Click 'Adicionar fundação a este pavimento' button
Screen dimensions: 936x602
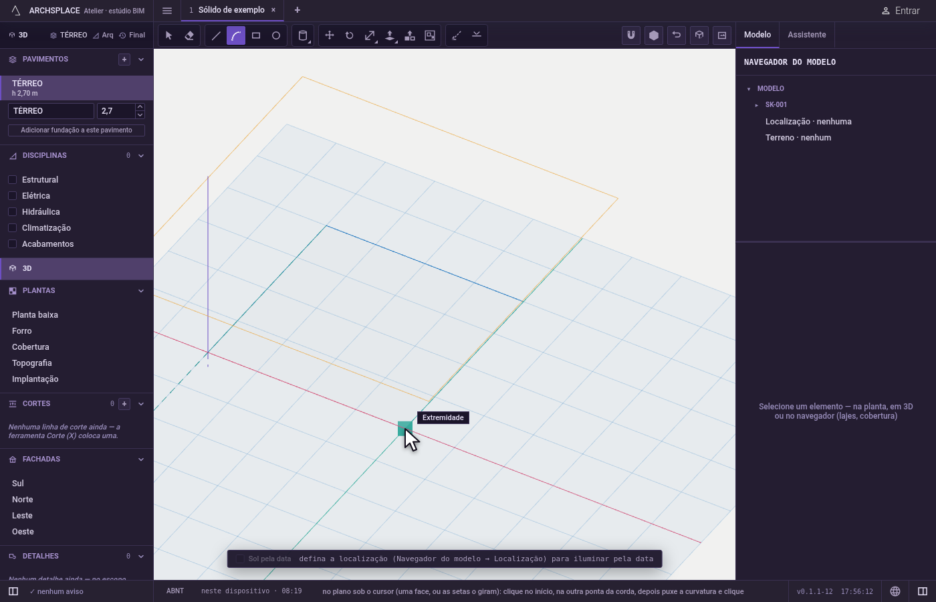(x=76, y=130)
